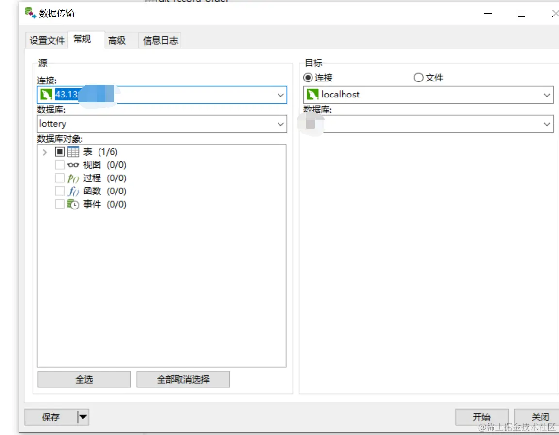Click the tables grid icon

tap(73, 152)
